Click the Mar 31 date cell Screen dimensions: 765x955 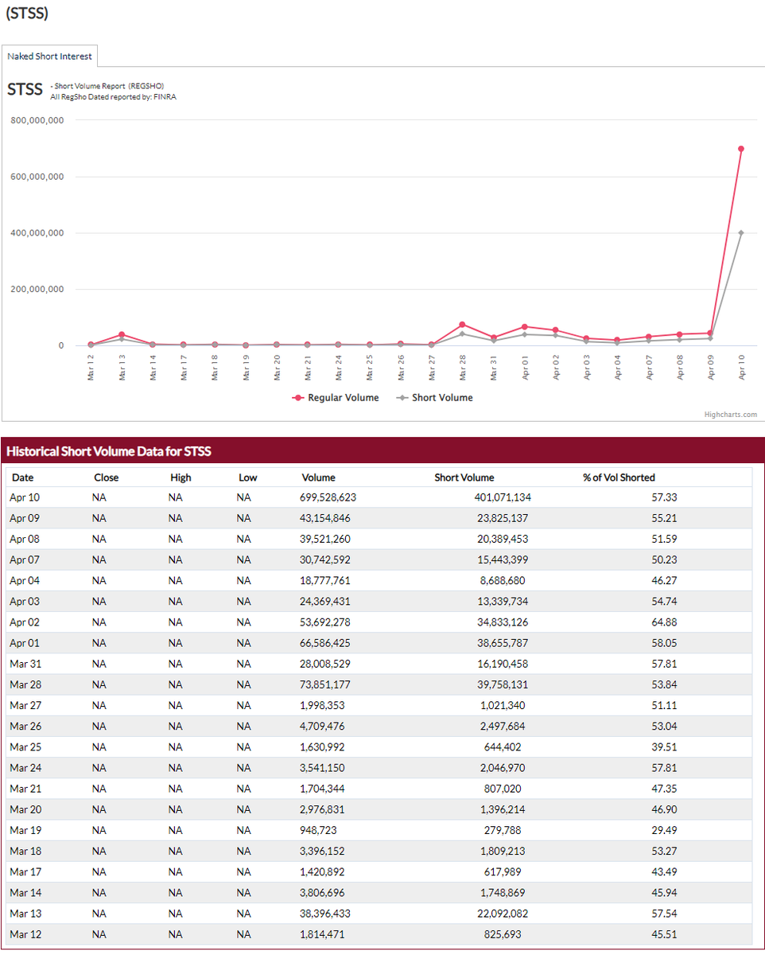point(24,663)
